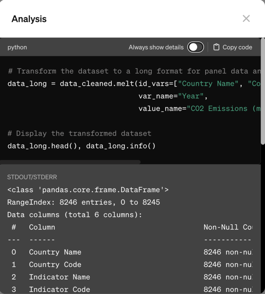
Task: Click the Display the transformed dataset comment
Action: [79, 133]
